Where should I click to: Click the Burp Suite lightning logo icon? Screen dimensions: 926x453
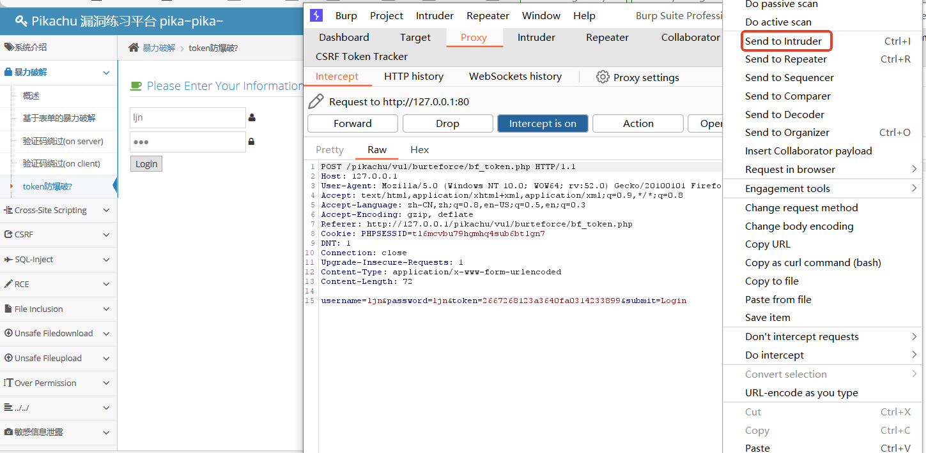tap(316, 15)
